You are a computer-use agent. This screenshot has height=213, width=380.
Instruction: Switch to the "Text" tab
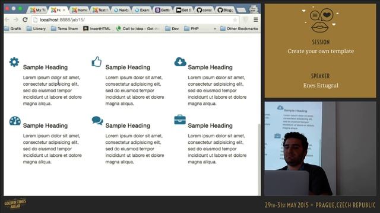pos(100,10)
